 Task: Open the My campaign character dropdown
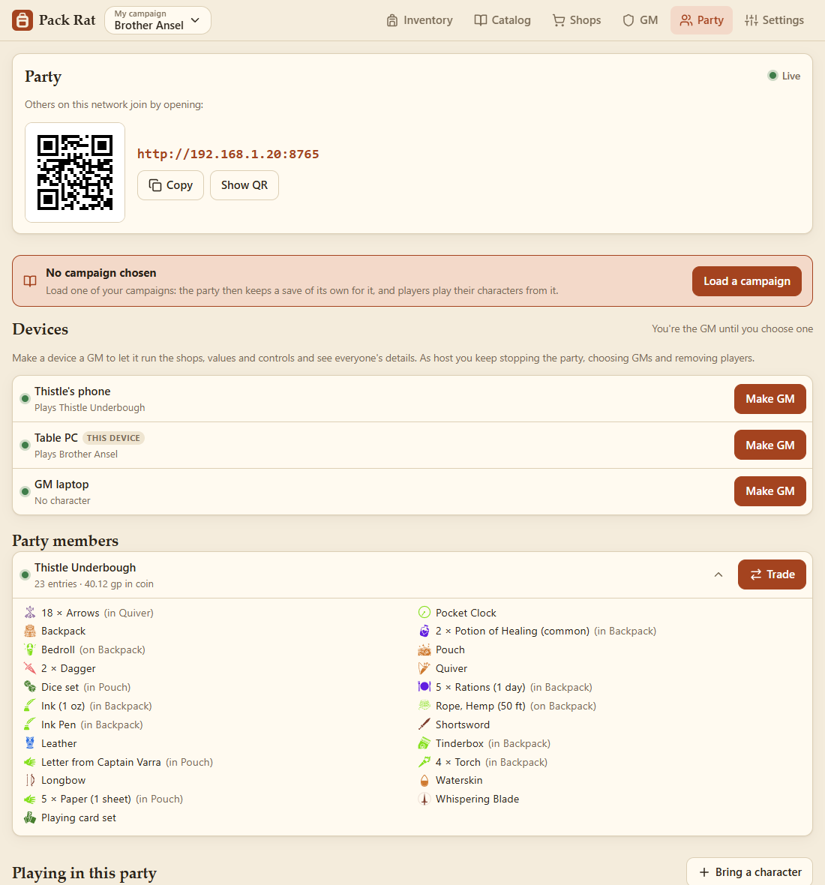click(x=157, y=20)
